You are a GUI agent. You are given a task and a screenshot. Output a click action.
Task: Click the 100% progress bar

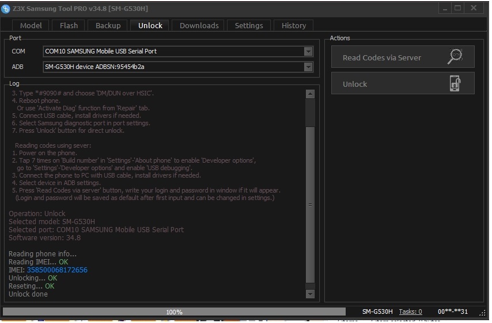click(x=174, y=312)
